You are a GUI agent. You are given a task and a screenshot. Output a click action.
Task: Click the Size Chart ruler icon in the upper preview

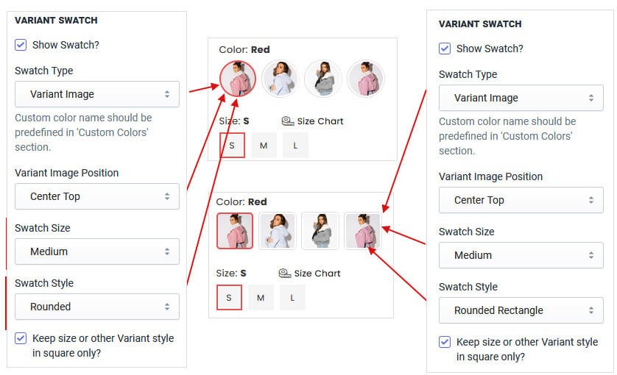pyautogui.click(x=287, y=121)
